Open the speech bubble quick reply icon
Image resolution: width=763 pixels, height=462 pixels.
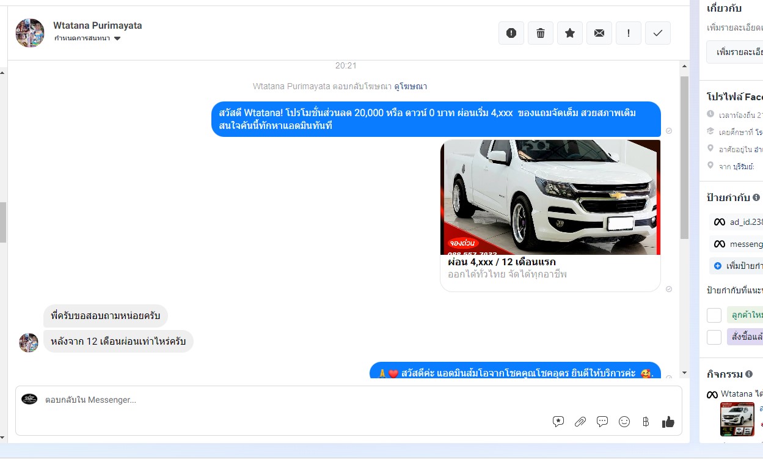(602, 421)
